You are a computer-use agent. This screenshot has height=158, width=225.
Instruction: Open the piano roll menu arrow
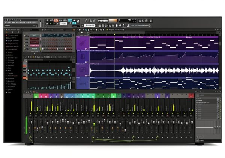coord(24,57)
